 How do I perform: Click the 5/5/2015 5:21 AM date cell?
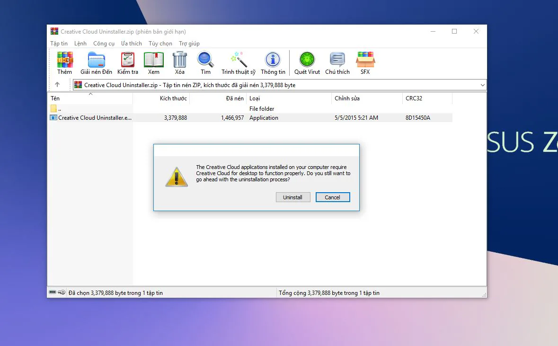click(x=356, y=118)
